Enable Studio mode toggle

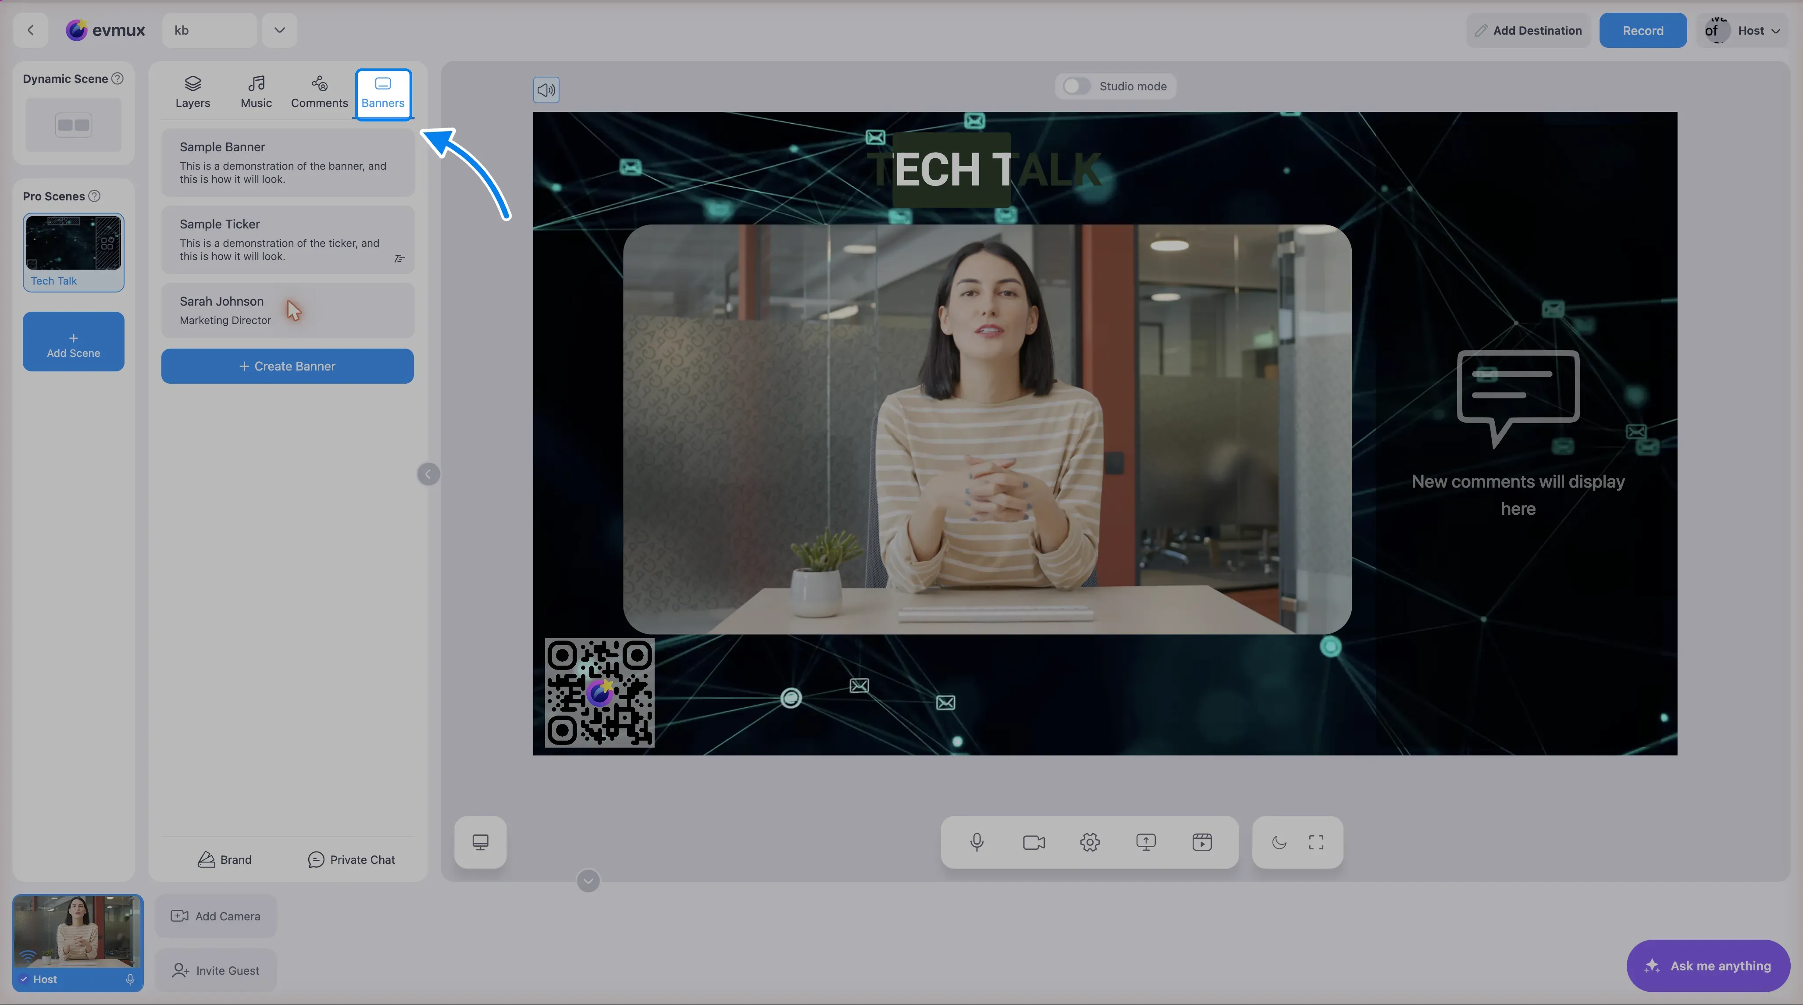coord(1076,86)
